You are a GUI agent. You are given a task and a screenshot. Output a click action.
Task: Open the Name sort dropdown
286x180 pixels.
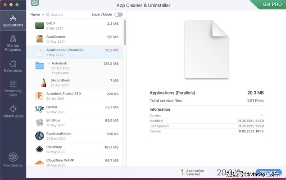click(x=37, y=14)
